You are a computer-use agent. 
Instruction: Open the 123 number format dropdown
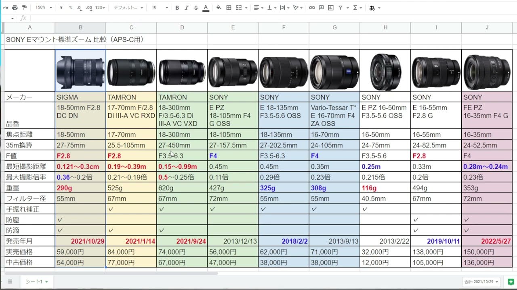100,8
